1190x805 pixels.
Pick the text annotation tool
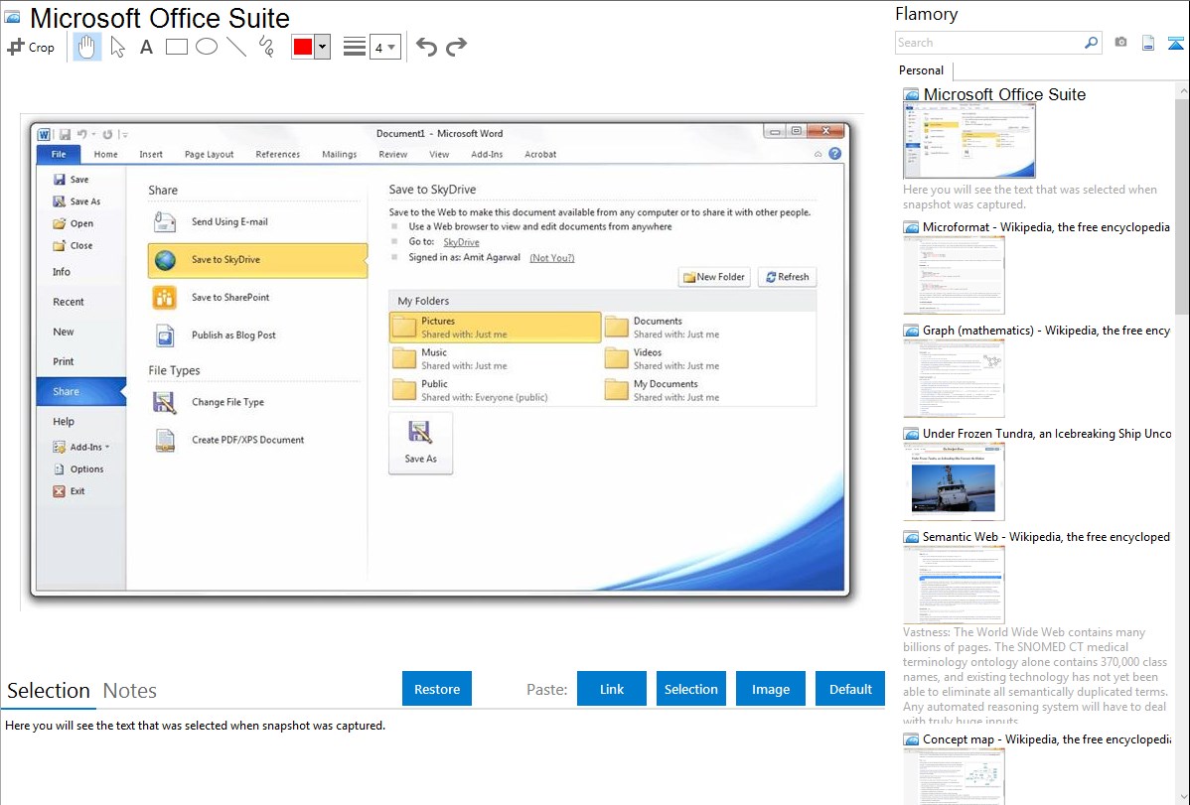pyautogui.click(x=146, y=47)
